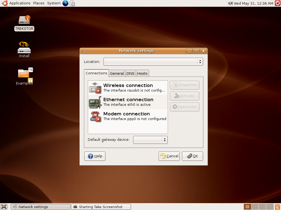This screenshot has width=281, height=210.
Task: Click the Show Desktop icon in bottom panel
Action: pyautogui.click(x=4, y=207)
